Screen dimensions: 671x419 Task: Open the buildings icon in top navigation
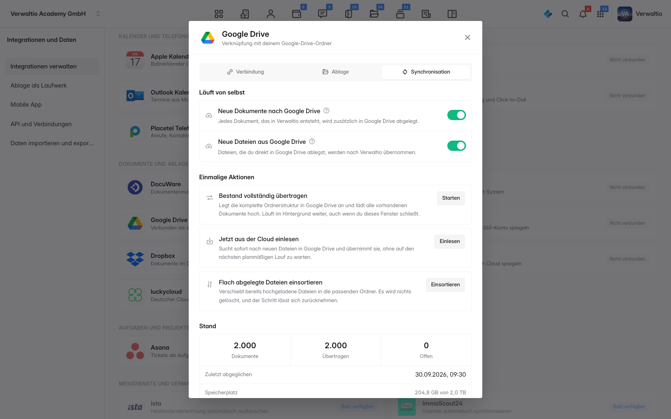pyautogui.click(x=245, y=14)
